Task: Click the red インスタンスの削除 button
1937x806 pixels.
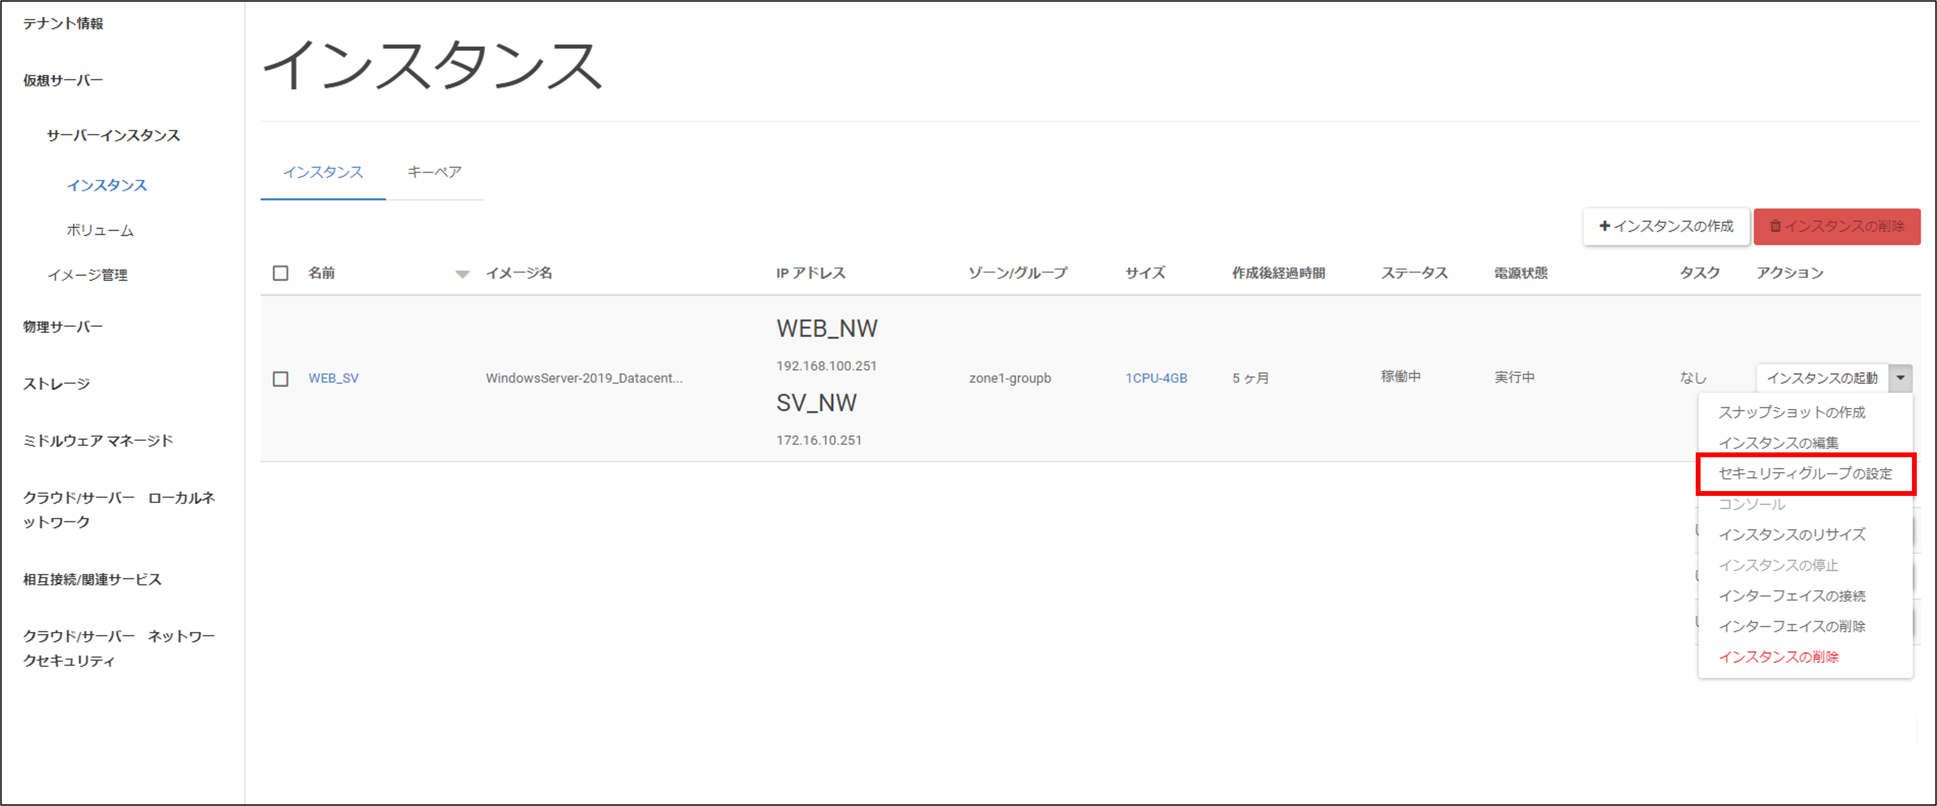Action: [x=1837, y=226]
